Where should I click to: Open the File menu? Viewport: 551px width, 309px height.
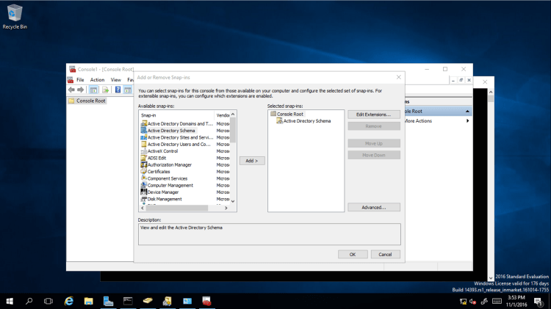(80, 79)
